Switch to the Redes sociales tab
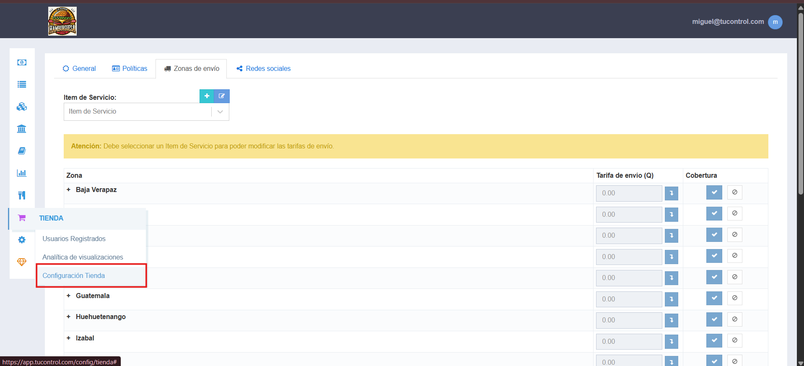The width and height of the screenshot is (804, 366). 263,68
